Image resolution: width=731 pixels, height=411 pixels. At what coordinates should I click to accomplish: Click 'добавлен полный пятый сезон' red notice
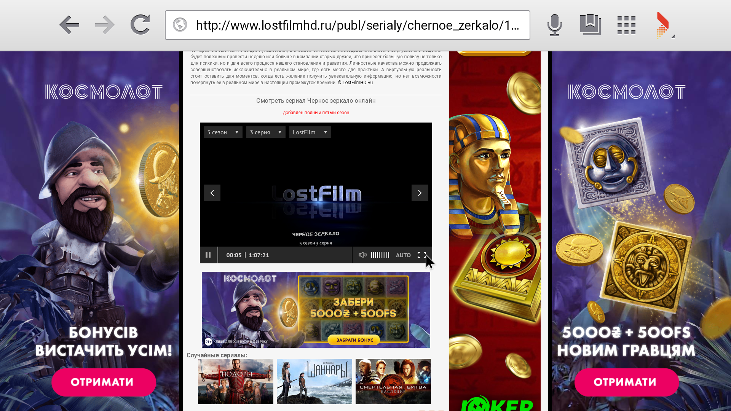pos(316,113)
